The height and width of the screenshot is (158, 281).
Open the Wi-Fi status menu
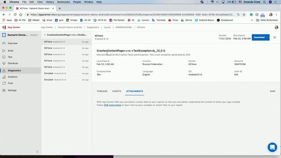(x=213, y=2)
